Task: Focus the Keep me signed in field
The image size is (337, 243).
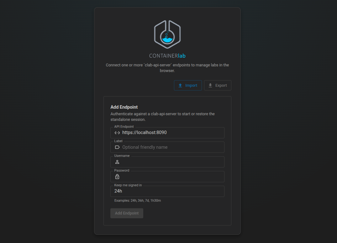Action: pyautogui.click(x=167, y=191)
